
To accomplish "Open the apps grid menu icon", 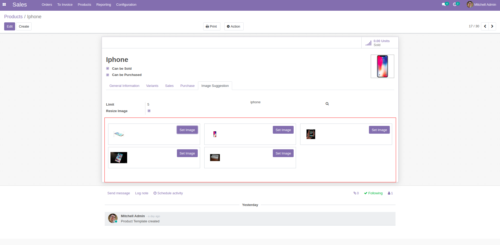I will (x=4, y=4).
